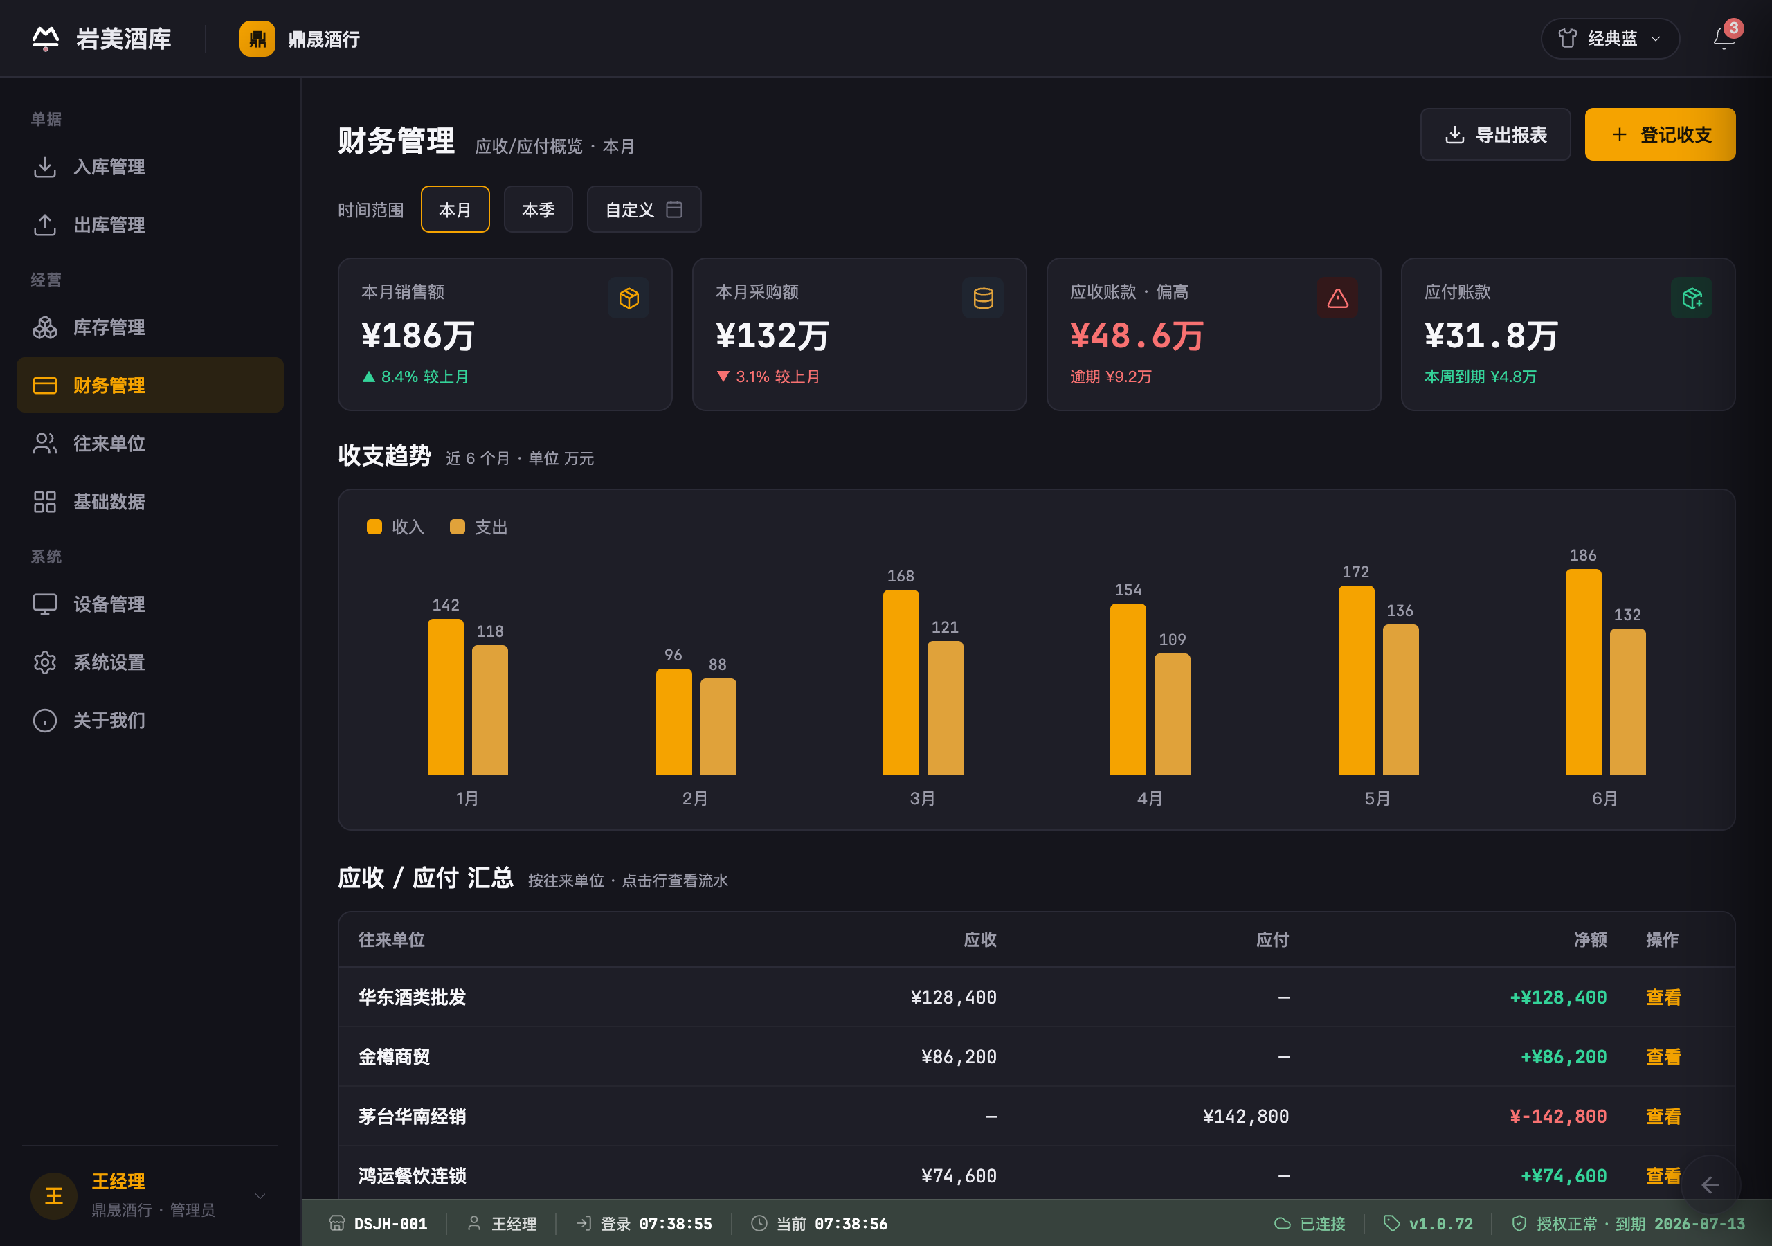Click the 3月 收入 bar labeled 168

[901, 683]
